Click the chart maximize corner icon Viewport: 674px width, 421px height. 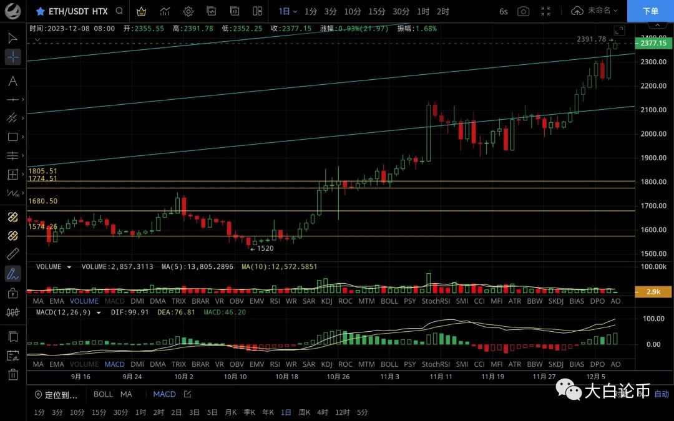pyautogui.click(x=619, y=31)
